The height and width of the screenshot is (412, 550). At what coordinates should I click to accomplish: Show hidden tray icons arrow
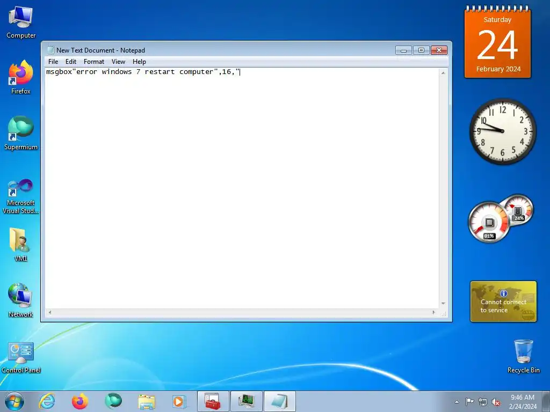(457, 402)
